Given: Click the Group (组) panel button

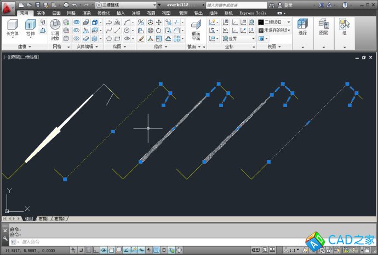Looking at the screenshot, I should click(345, 27).
